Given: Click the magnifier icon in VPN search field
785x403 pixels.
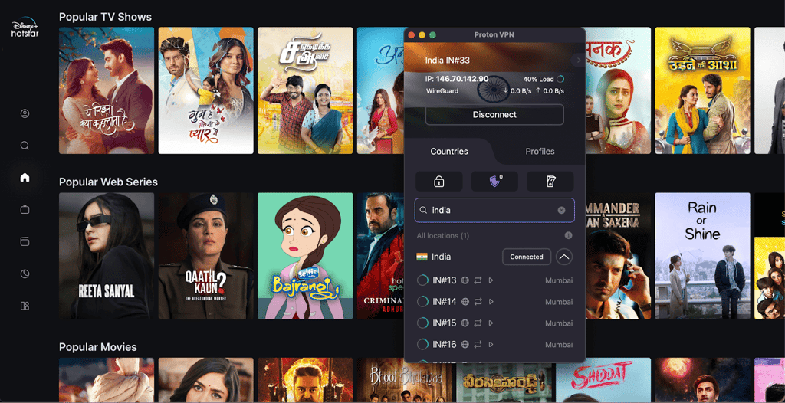Looking at the screenshot, I should [x=423, y=210].
